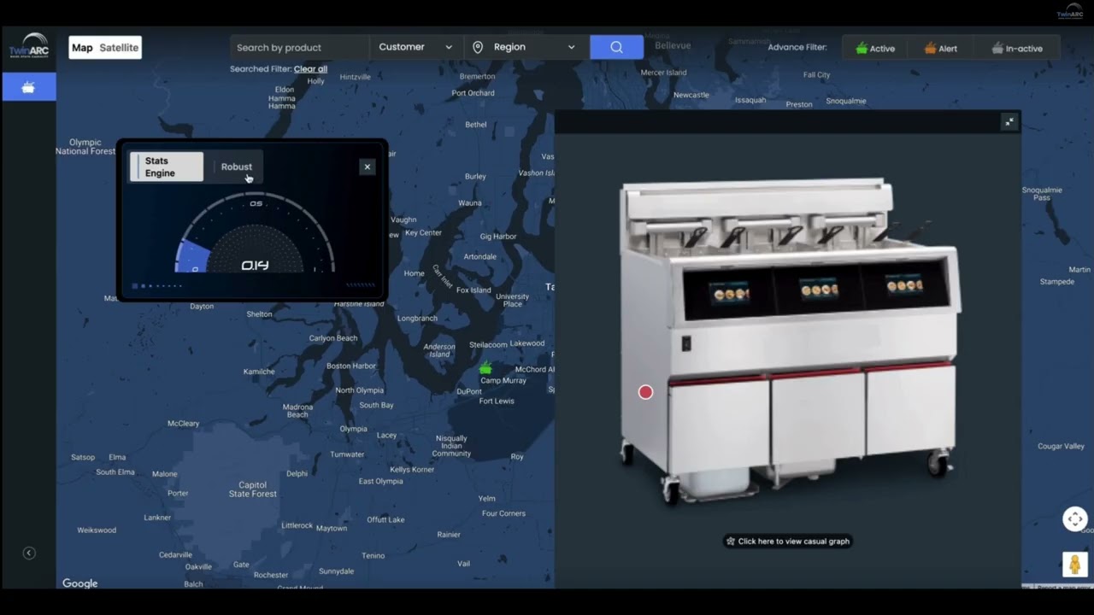Viewport: 1094px width, 615px height.
Task: Click the Snoqualmie Pass map label
Action: click(x=1042, y=194)
